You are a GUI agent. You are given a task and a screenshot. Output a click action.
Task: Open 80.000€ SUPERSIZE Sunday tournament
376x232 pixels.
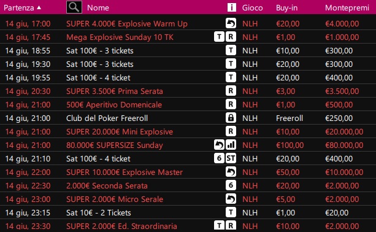click(115, 145)
